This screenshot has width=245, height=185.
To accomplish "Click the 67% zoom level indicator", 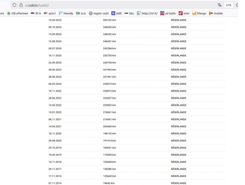I will 228,5.
